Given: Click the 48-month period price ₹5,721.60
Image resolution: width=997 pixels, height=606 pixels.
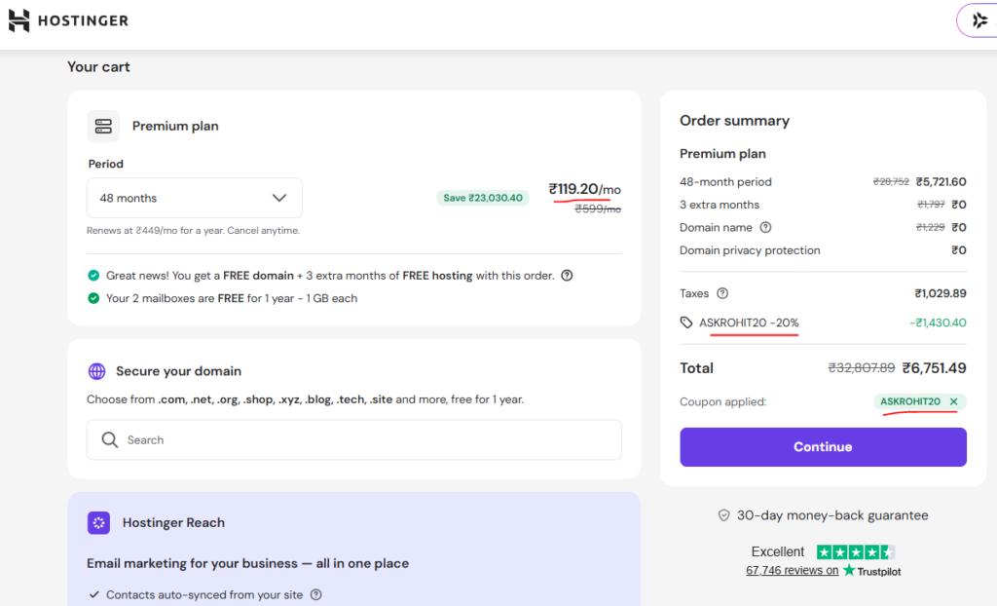Looking at the screenshot, I should 942,182.
